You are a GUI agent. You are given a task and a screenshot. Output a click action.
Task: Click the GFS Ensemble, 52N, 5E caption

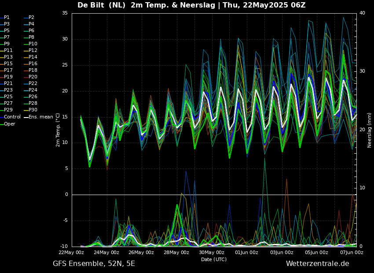94,264
